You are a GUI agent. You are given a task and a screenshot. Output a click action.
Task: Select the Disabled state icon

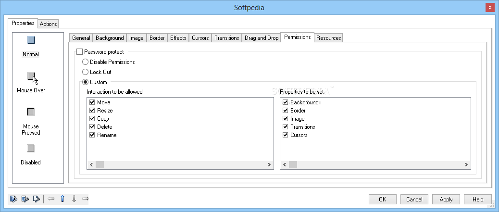(31, 149)
